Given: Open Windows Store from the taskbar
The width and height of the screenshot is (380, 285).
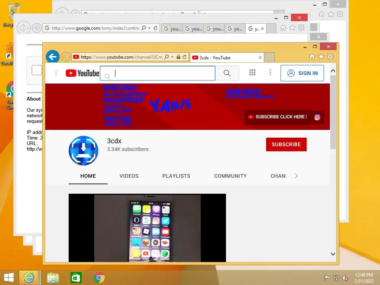Looking at the screenshot, I should (x=76, y=278).
